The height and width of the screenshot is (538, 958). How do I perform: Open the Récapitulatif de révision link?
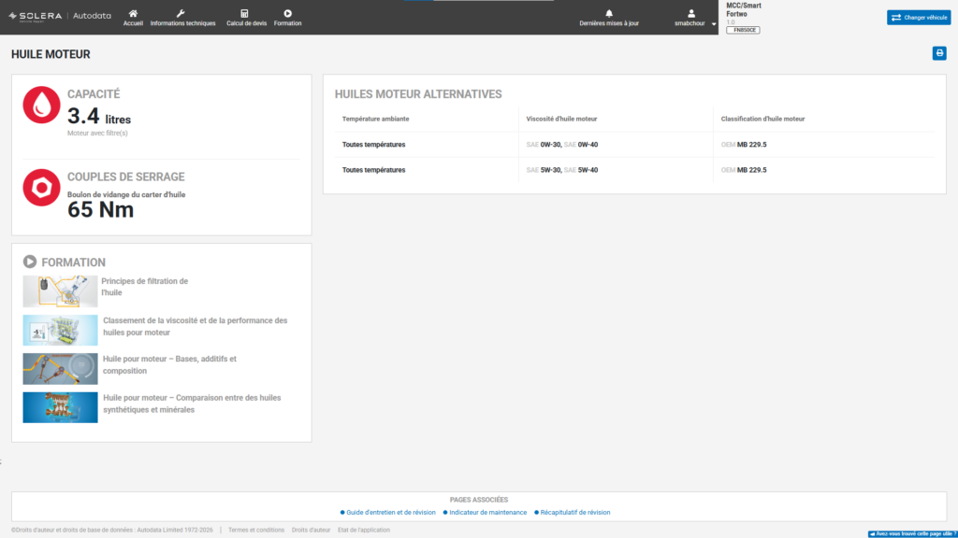[x=575, y=513]
